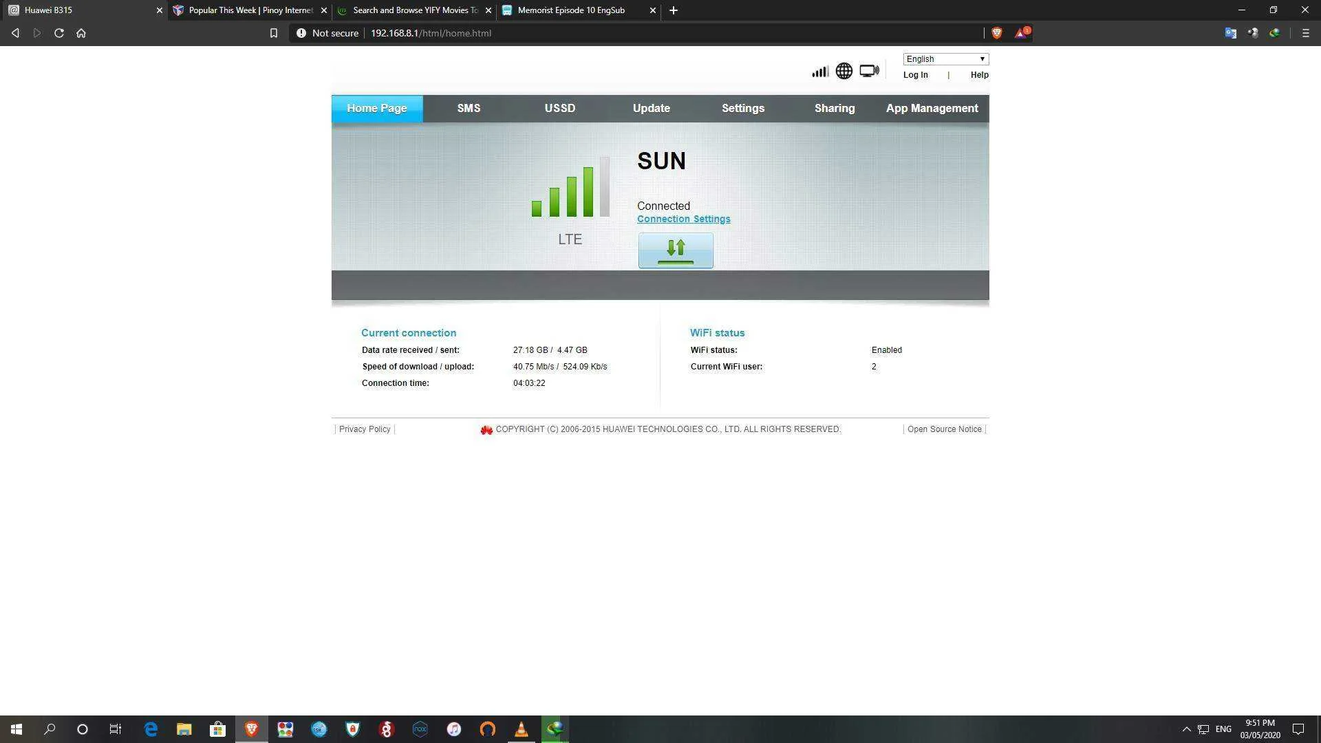The width and height of the screenshot is (1321, 743).
Task: Open Windows search from taskbar
Action: point(50,729)
